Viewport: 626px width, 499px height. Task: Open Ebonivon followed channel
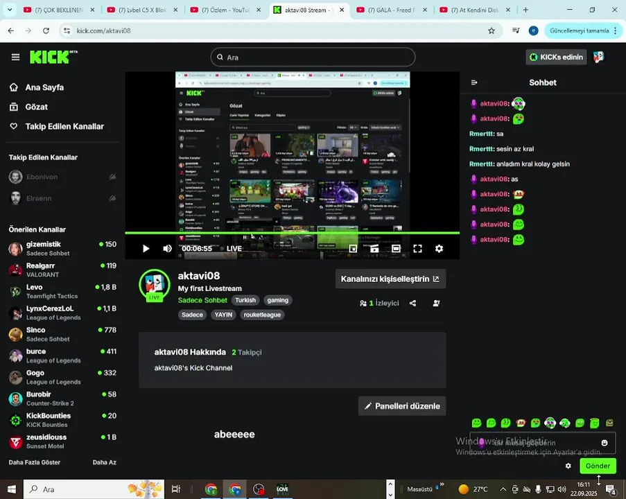coord(62,177)
